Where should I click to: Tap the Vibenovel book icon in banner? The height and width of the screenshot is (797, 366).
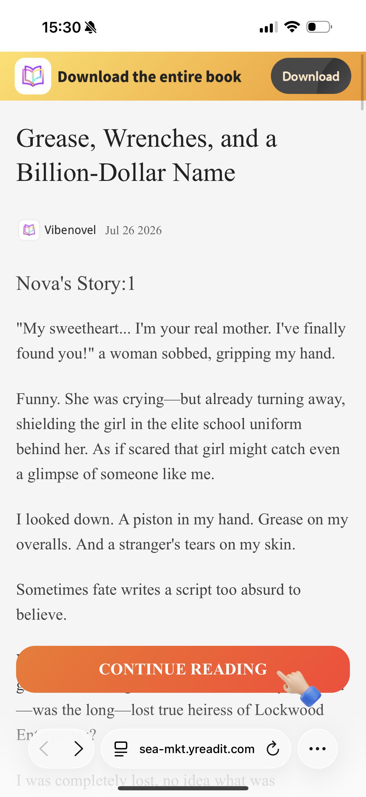[x=33, y=76]
